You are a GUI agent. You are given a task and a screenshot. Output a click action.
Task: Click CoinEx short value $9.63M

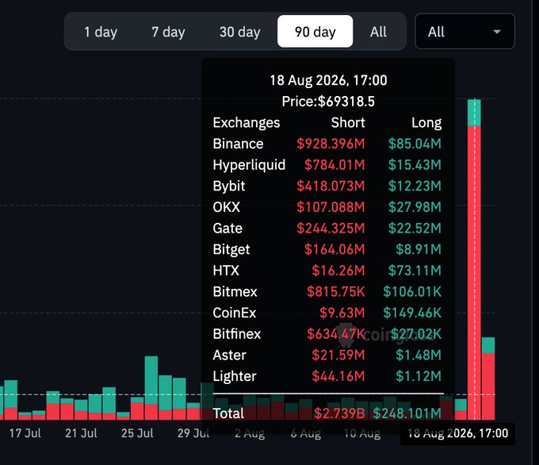342,313
